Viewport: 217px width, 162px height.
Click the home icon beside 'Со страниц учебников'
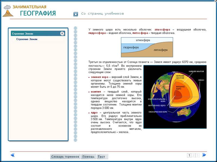(76, 14)
